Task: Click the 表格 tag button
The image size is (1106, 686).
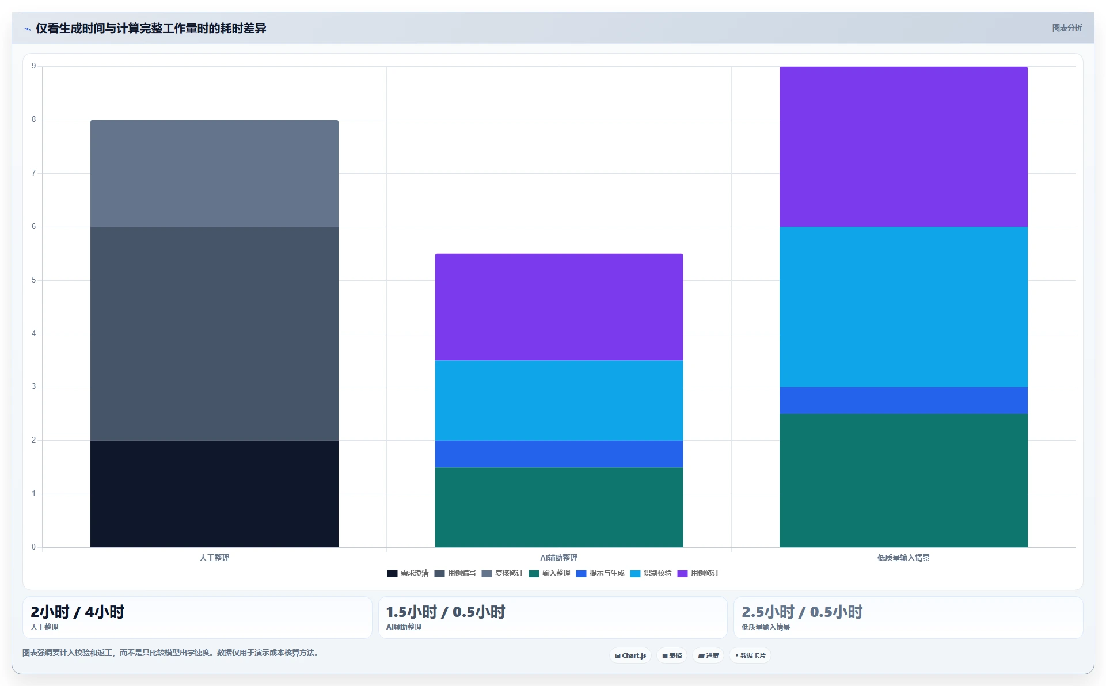Action: pyautogui.click(x=672, y=655)
